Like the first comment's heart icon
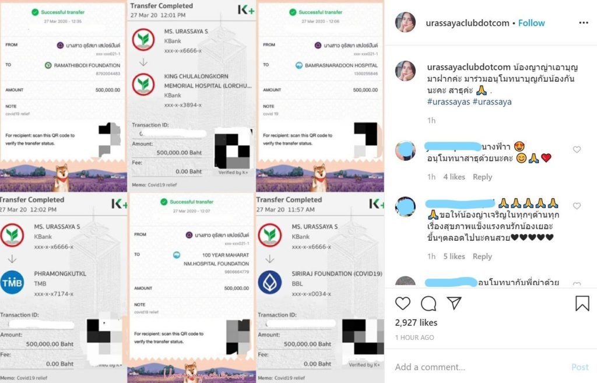The image size is (597, 383). [x=577, y=150]
